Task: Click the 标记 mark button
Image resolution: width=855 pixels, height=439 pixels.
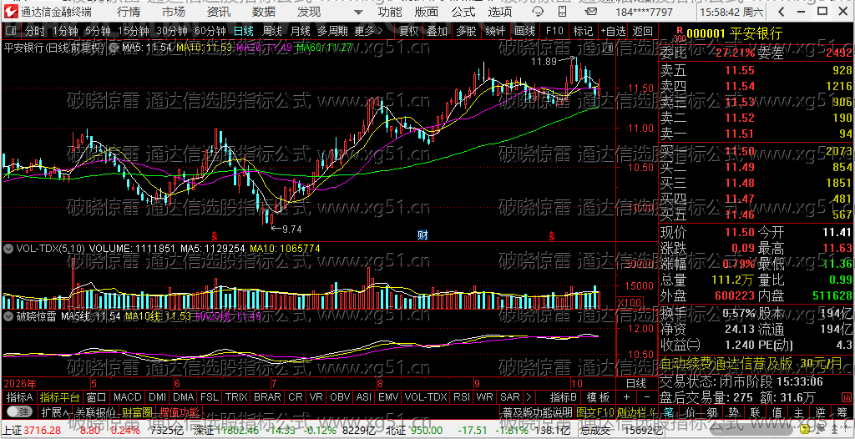Action: click(x=584, y=31)
